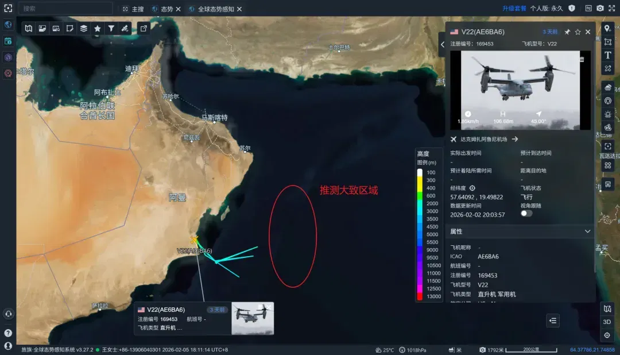
Task: Collapse the detail panel with left chevron
Action: coord(443,44)
